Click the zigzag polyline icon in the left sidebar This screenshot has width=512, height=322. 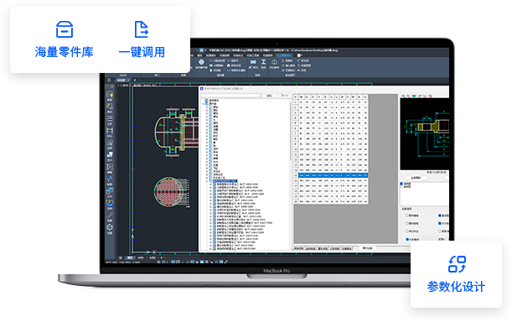point(110,179)
